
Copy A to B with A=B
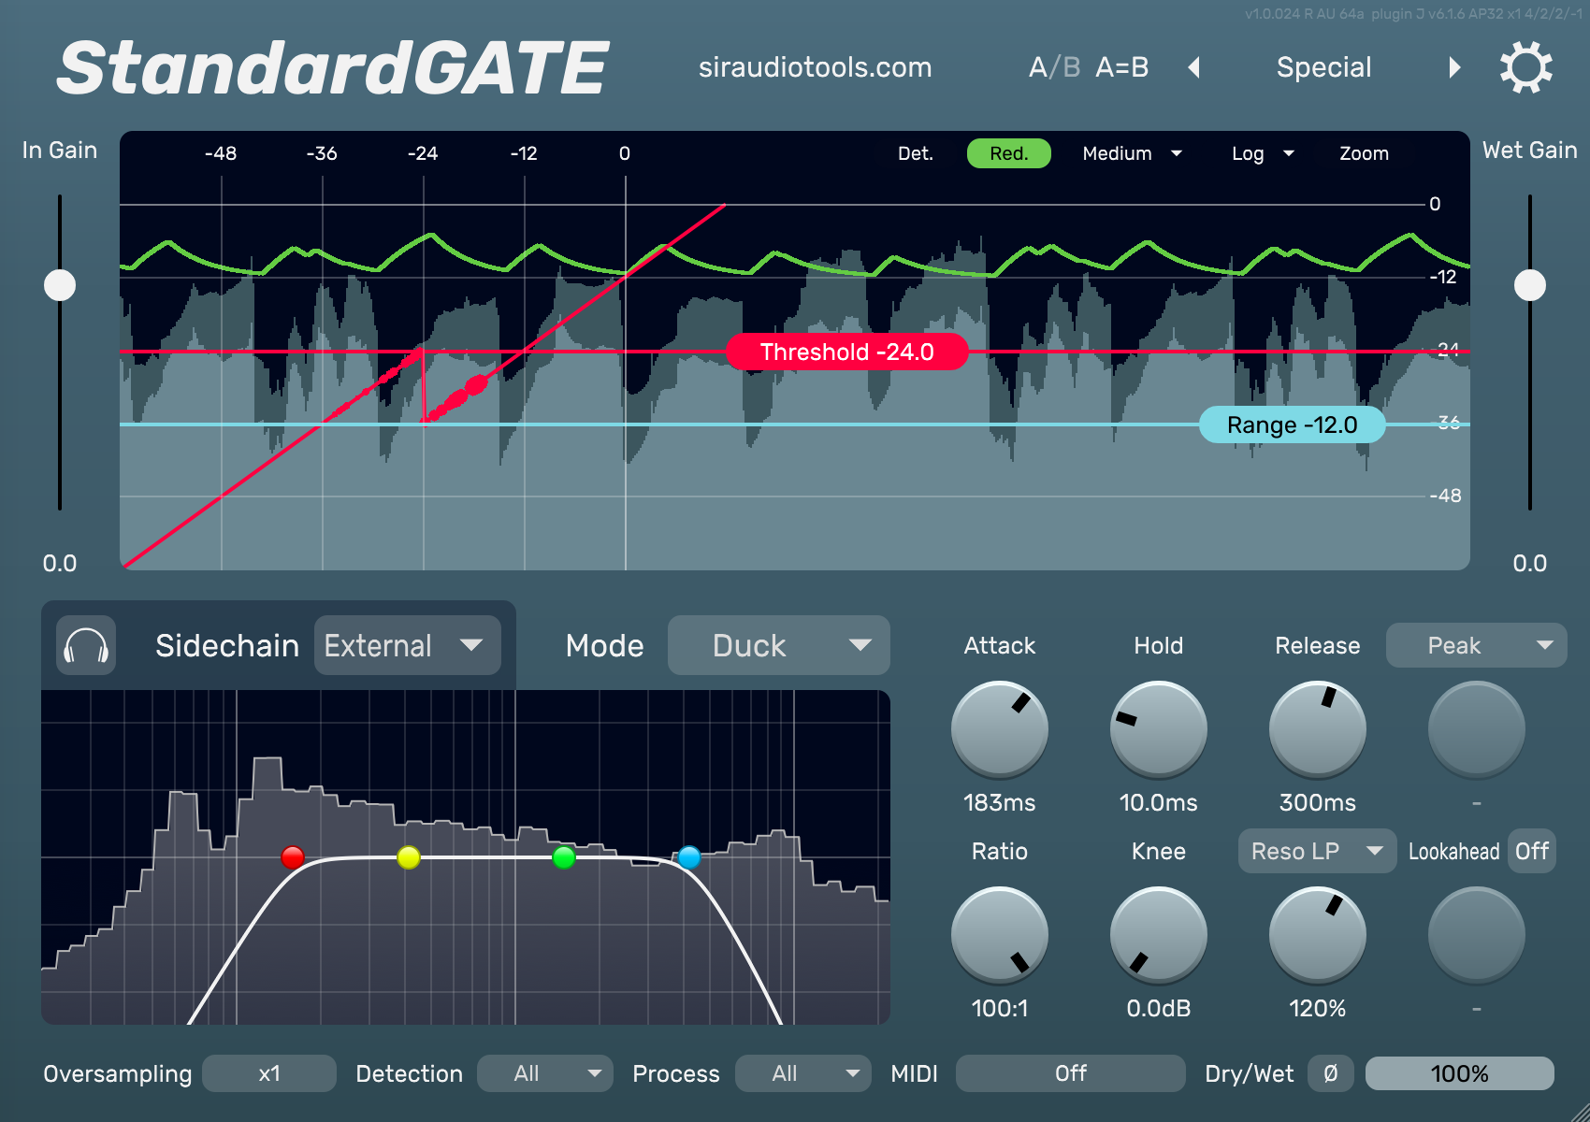[1121, 67]
